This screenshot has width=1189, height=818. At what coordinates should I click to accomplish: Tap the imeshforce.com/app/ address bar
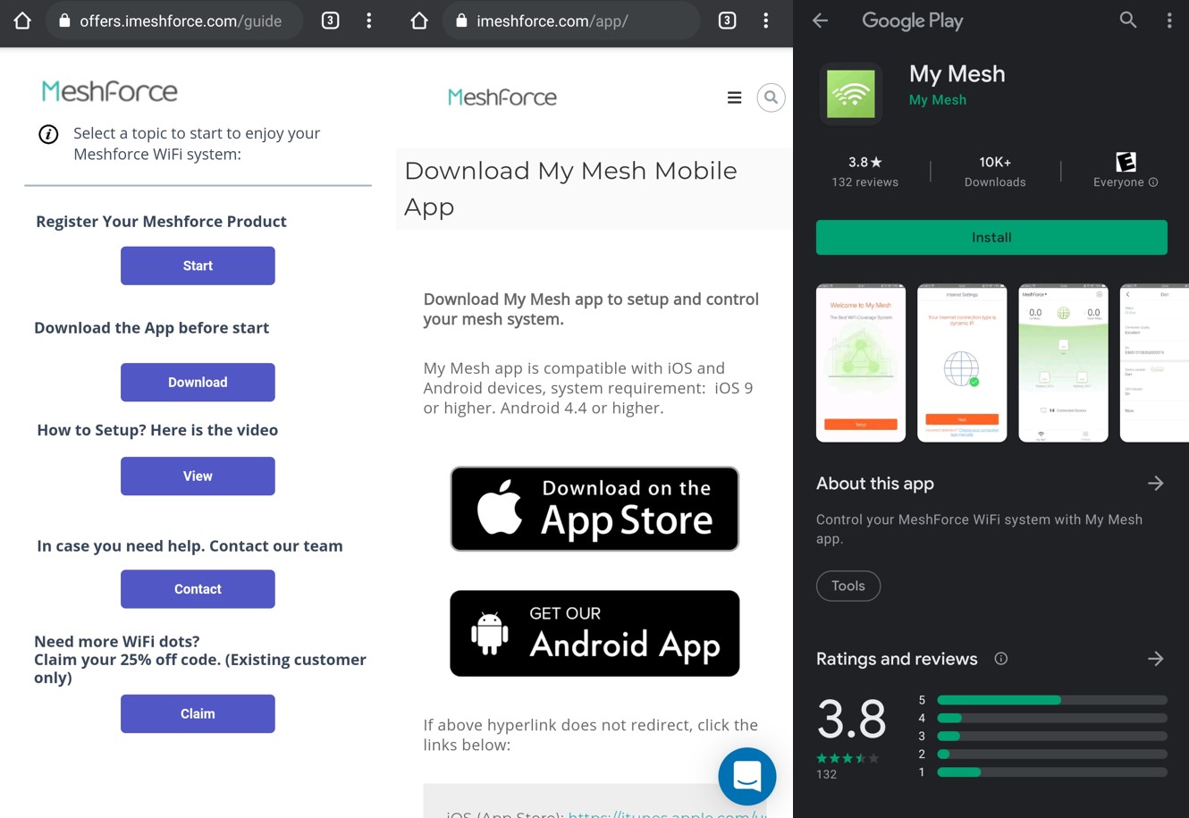pos(571,21)
